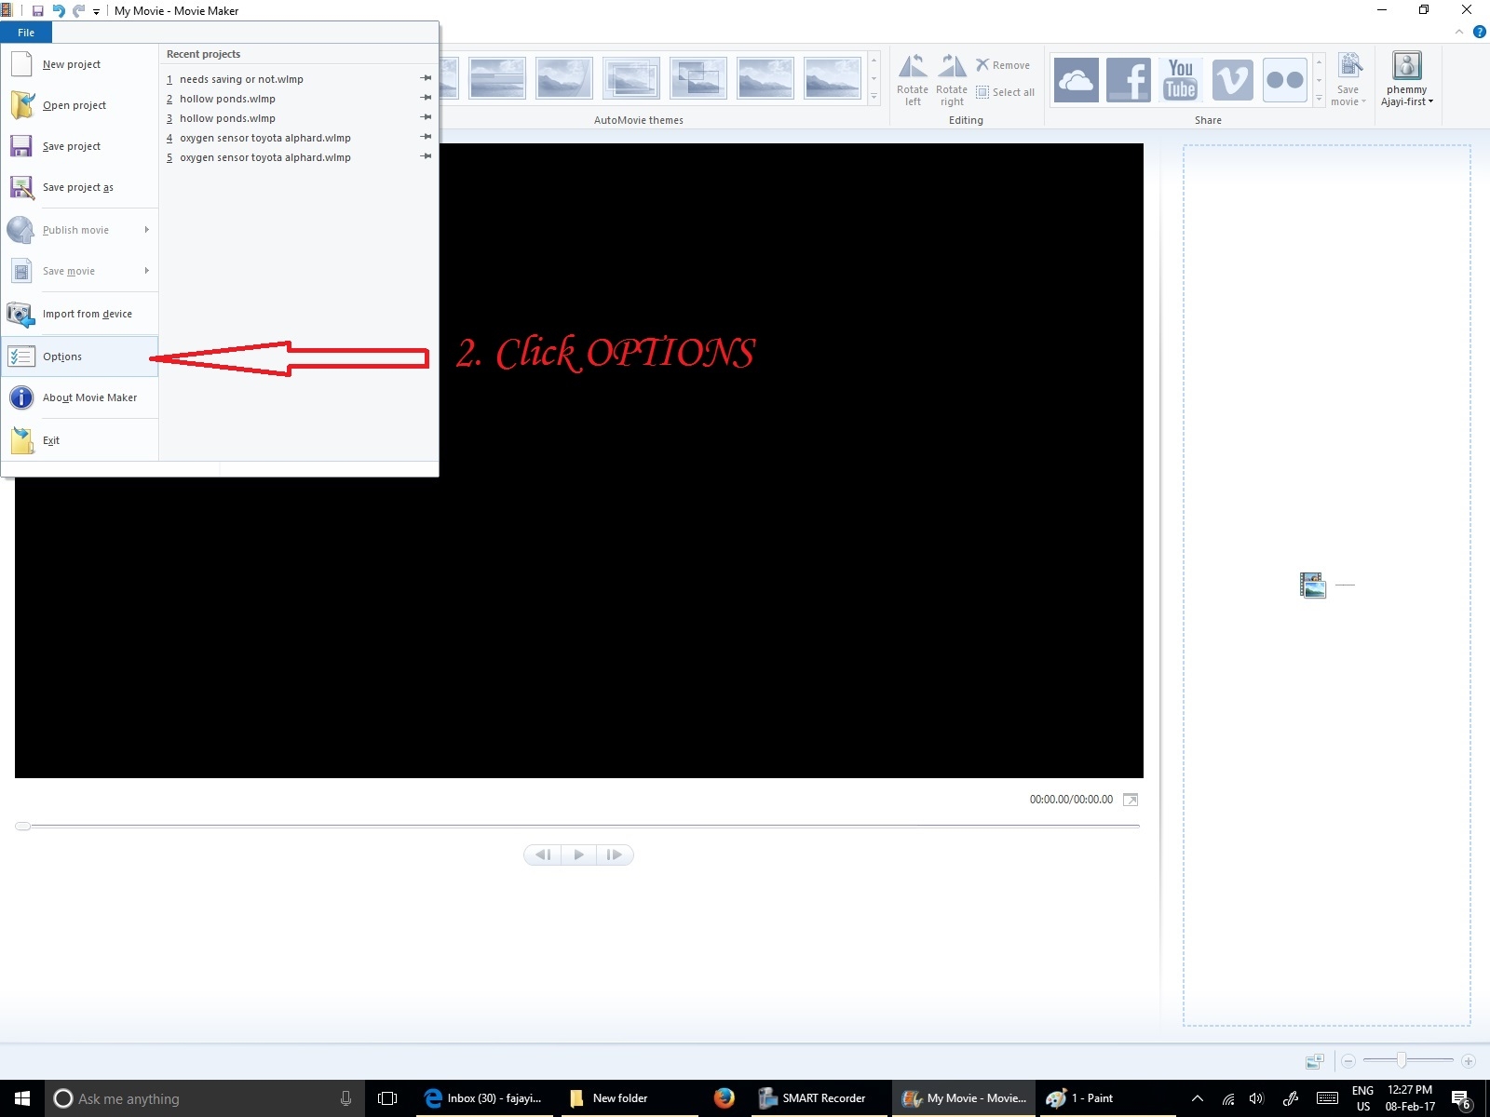
Task: Select Options in the File menu
Action: [62, 357]
